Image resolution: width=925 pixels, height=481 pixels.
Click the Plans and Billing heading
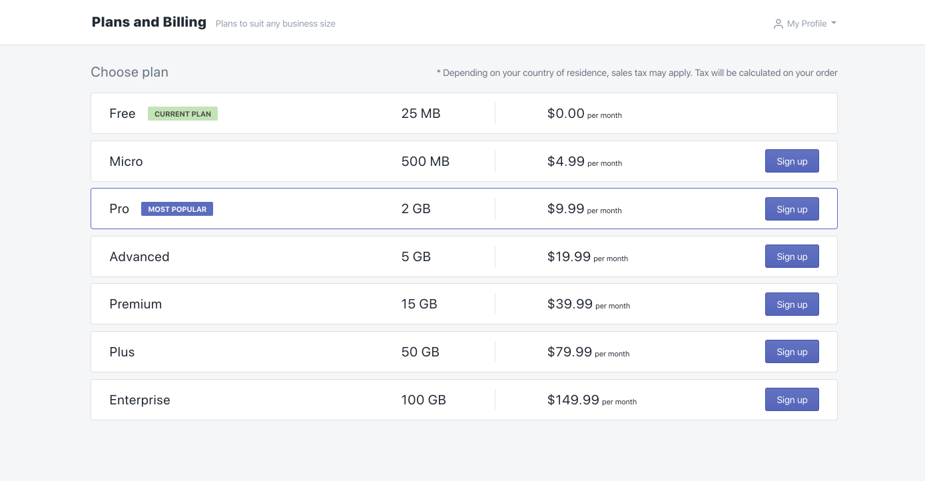(x=149, y=23)
